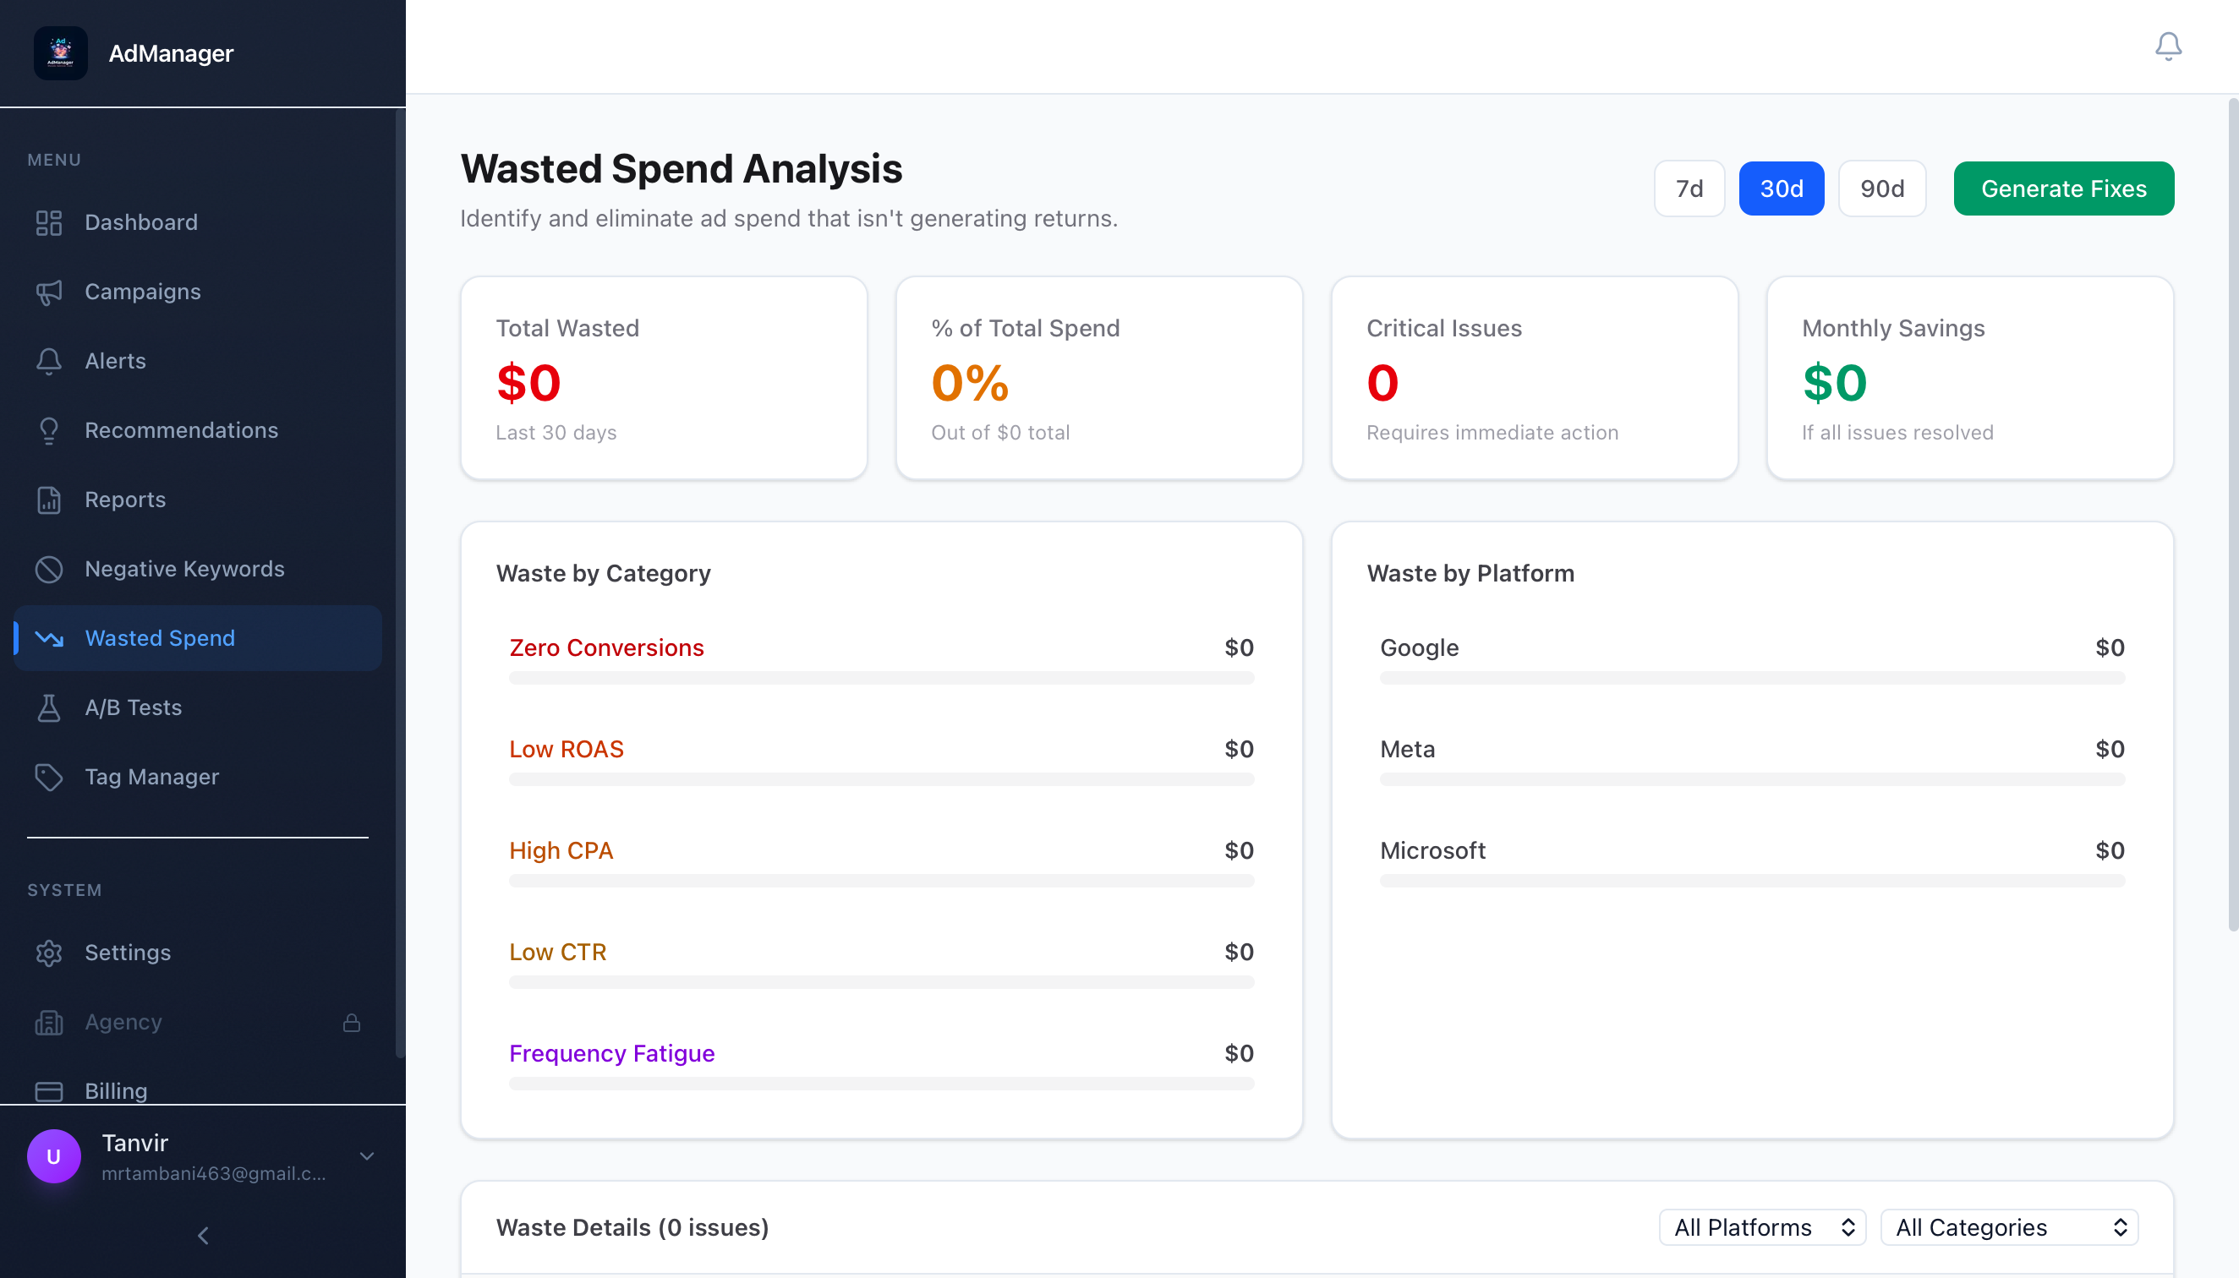Image resolution: width=2239 pixels, height=1278 pixels.
Task: Open the All Categories dropdown
Action: tap(2009, 1227)
